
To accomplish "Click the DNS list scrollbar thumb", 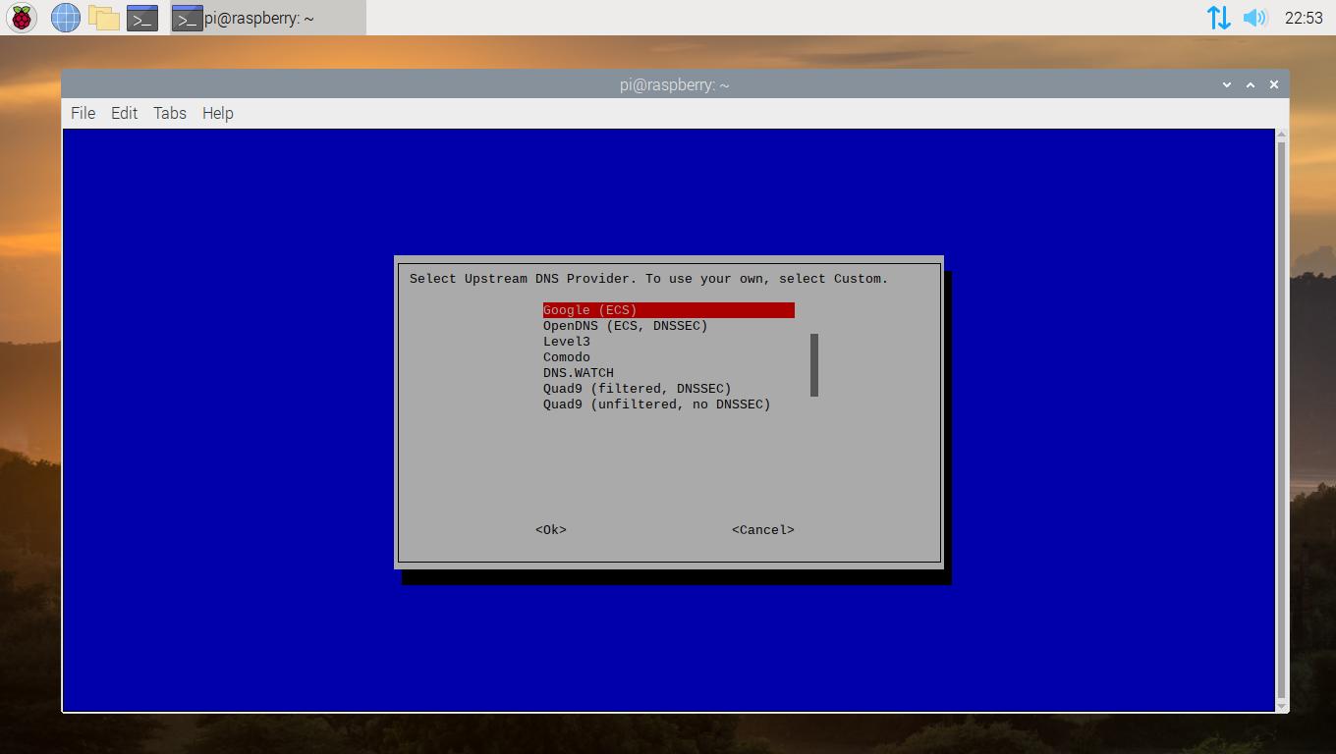I will 814,365.
